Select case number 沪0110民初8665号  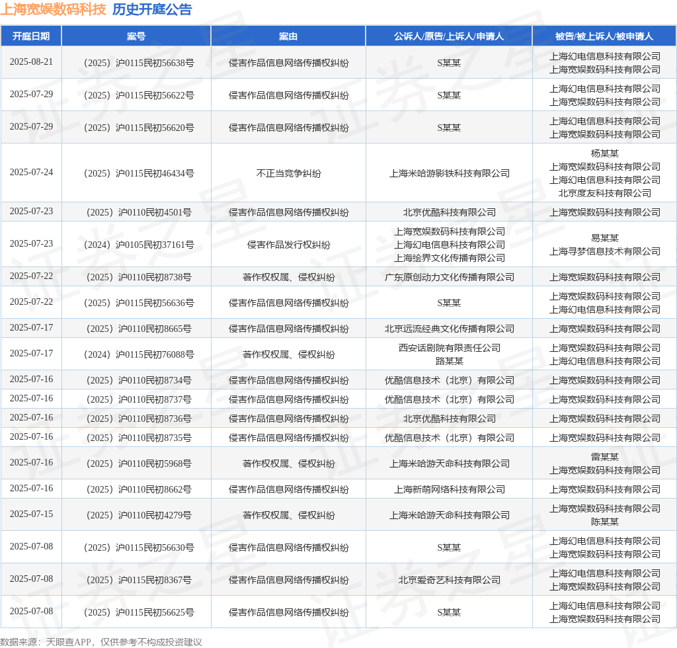click(x=139, y=329)
